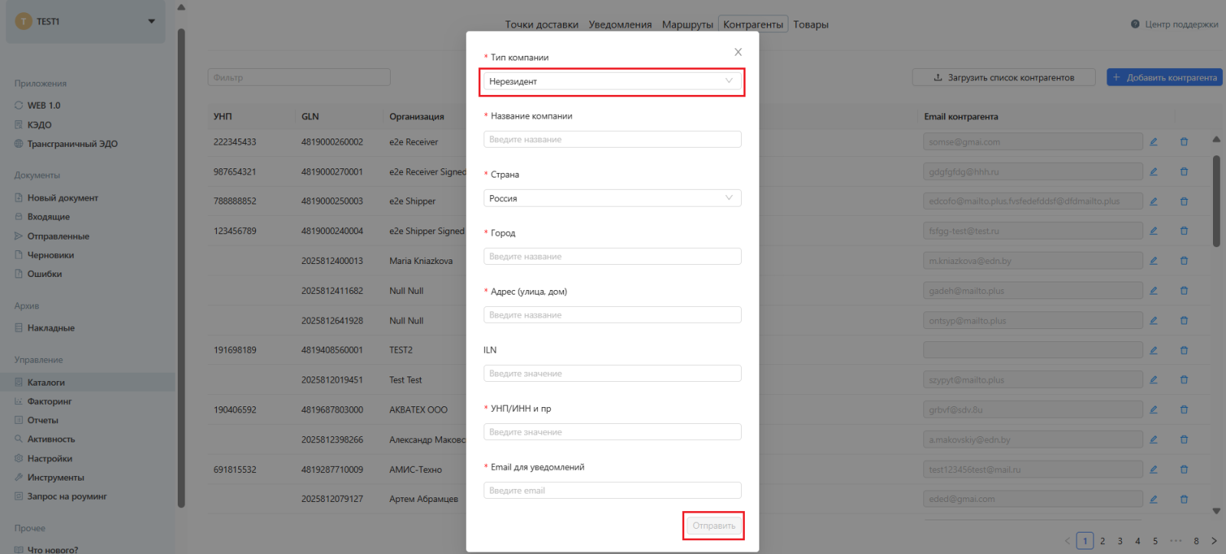The image size is (1226, 554).
Task: Edit row with email gdgfgfdg@hhh.ru
Action: point(1153,171)
